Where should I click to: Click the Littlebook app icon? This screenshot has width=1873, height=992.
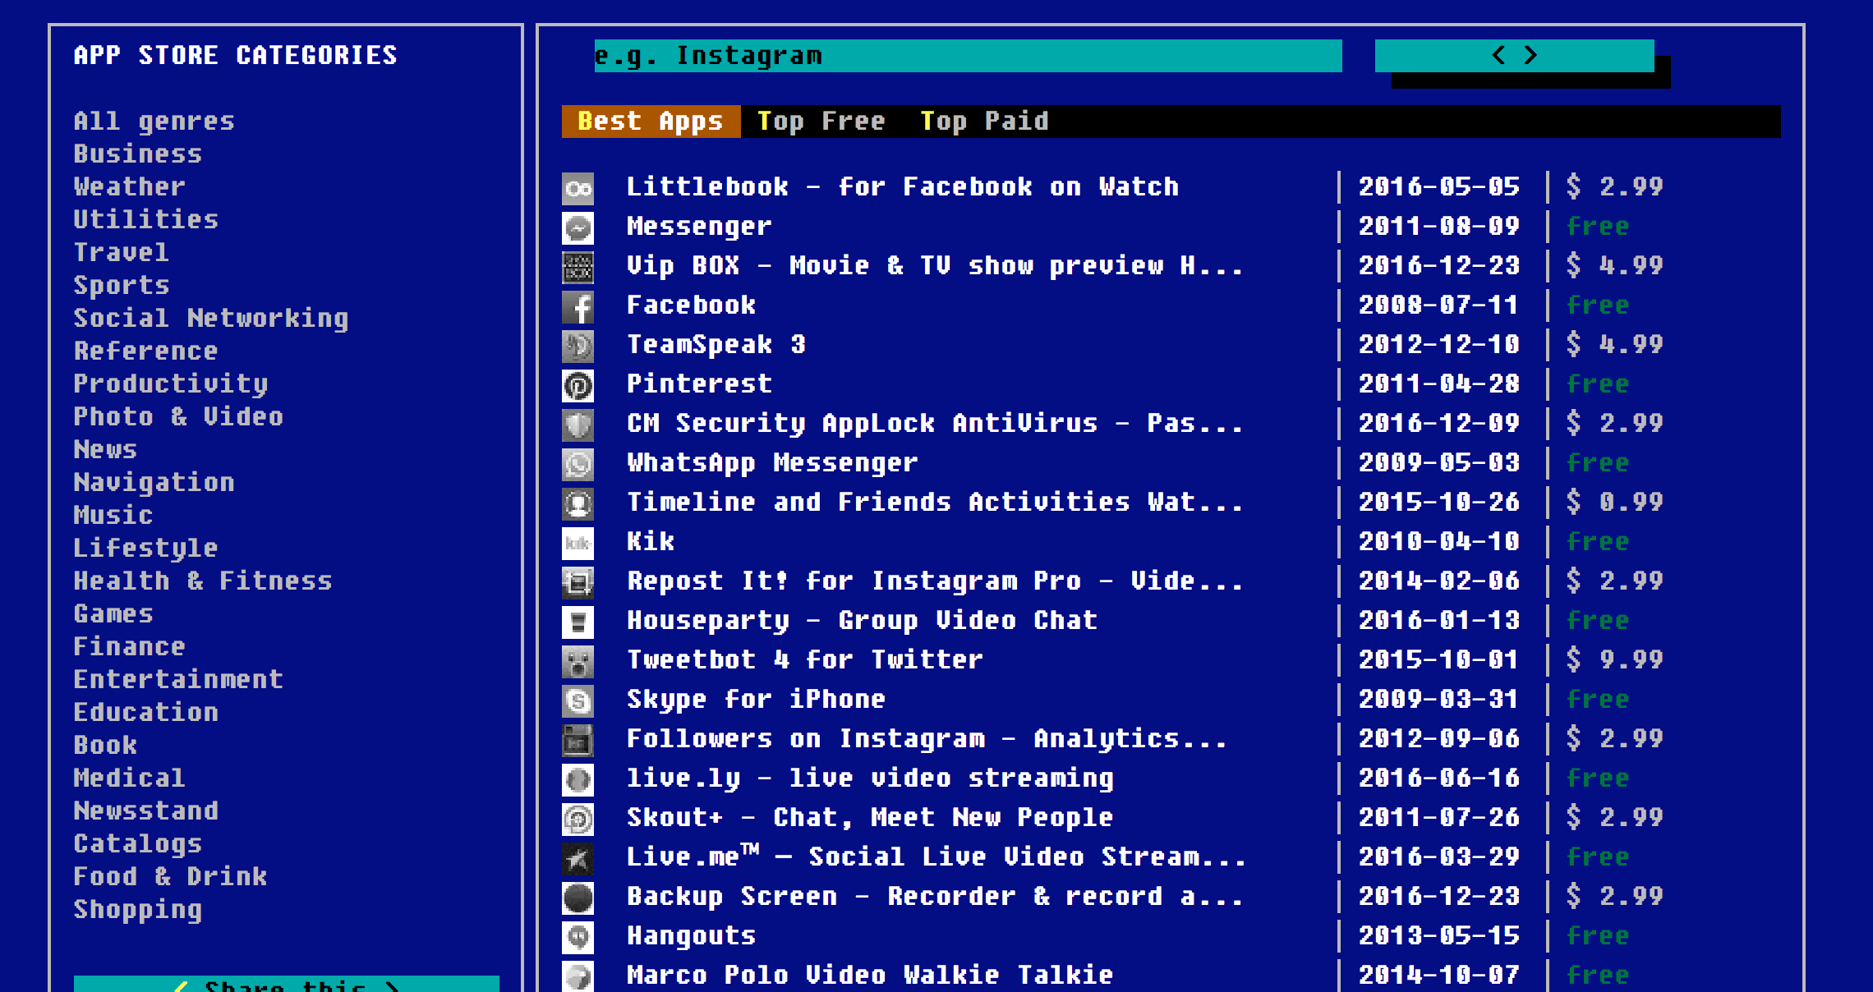578,189
